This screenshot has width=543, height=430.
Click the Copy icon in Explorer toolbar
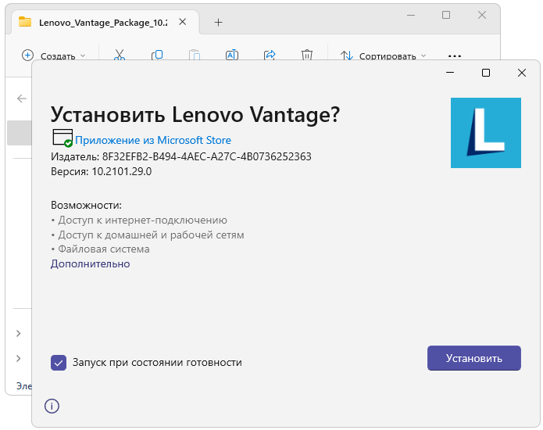pyautogui.click(x=157, y=56)
